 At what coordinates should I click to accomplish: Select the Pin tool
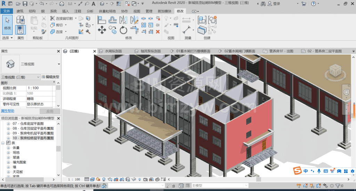[158, 25]
